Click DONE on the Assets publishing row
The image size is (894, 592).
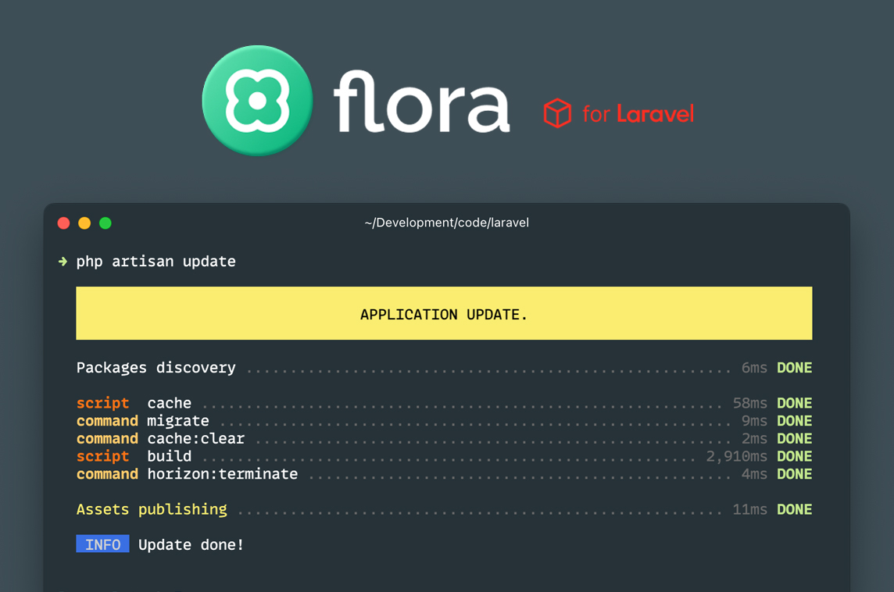[795, 509]
